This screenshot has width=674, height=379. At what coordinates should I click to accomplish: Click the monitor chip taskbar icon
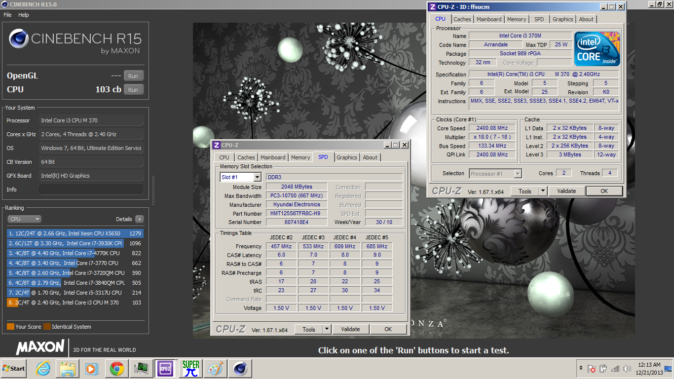141,368
